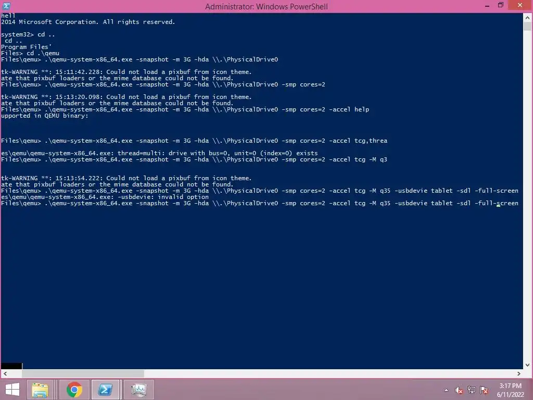Click the '-accel help' command text
The height and width of the screenshot is (400, 533).
tap(349, 109)
